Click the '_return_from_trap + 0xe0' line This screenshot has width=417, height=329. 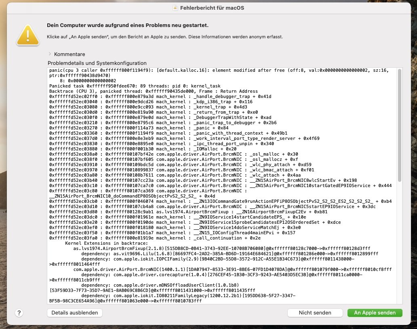point(154,112)
